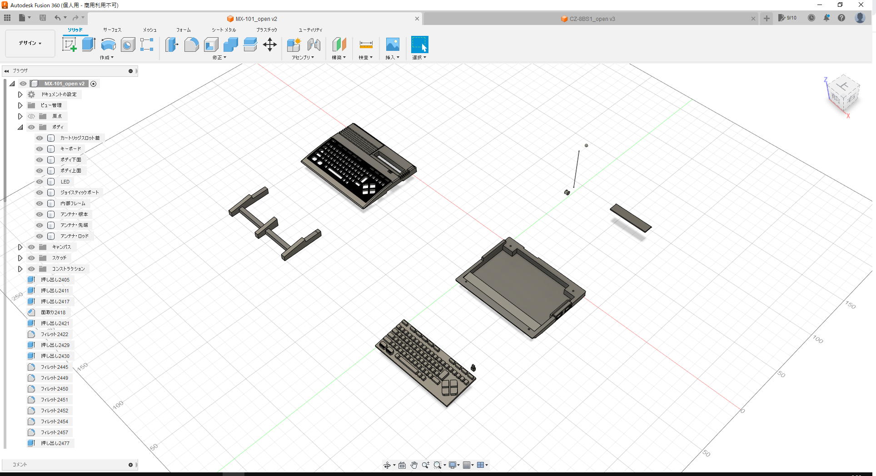Toggle visibility of the LED body
This screenshot has height=476, width=876.
tap(39, 181)
